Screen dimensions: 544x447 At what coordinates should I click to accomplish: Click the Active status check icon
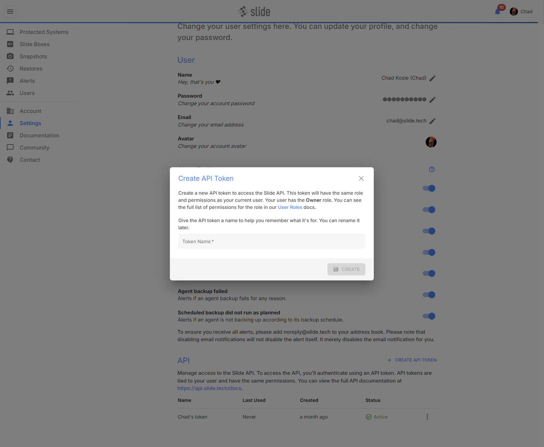369,417
